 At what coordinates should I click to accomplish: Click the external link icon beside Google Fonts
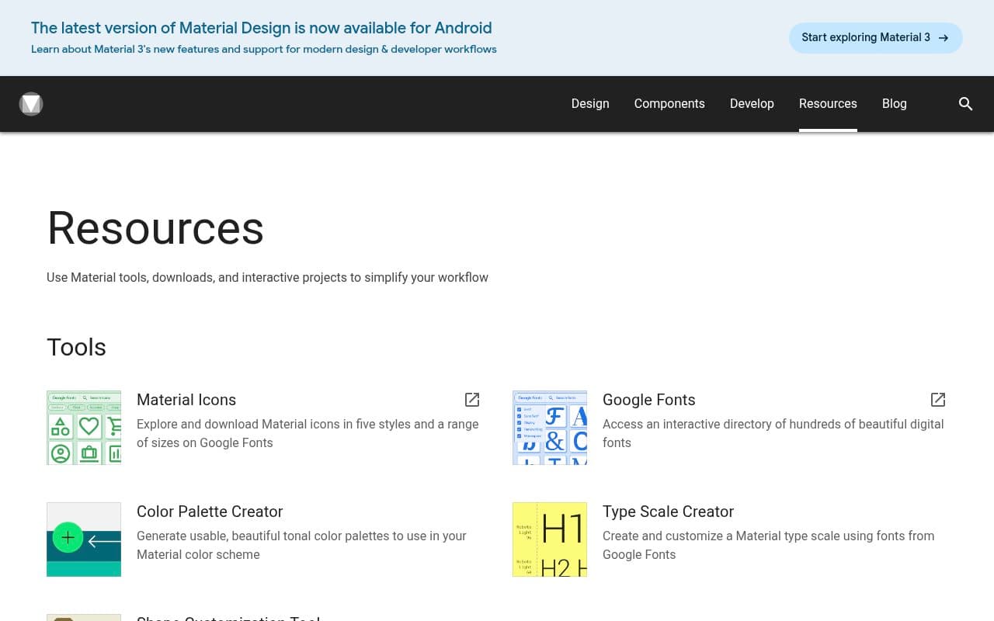(x=937, y=400)
